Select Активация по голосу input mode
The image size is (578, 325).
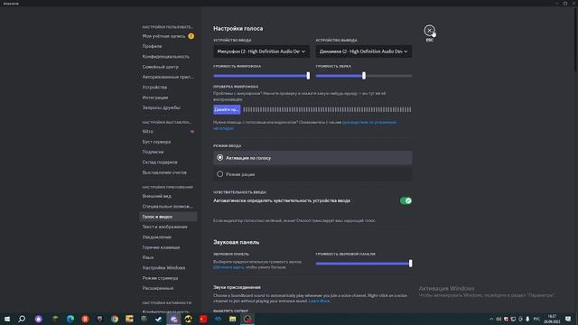[312, 158]
